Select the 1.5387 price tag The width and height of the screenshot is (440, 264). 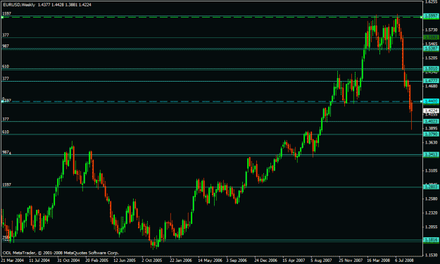(x=431, y=49)
